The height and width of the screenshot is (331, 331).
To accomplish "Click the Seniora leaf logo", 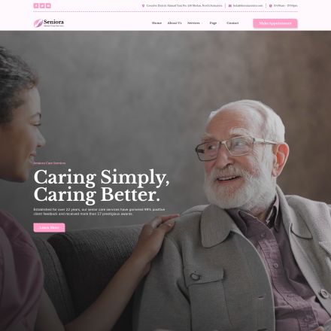I will (38, 23).
